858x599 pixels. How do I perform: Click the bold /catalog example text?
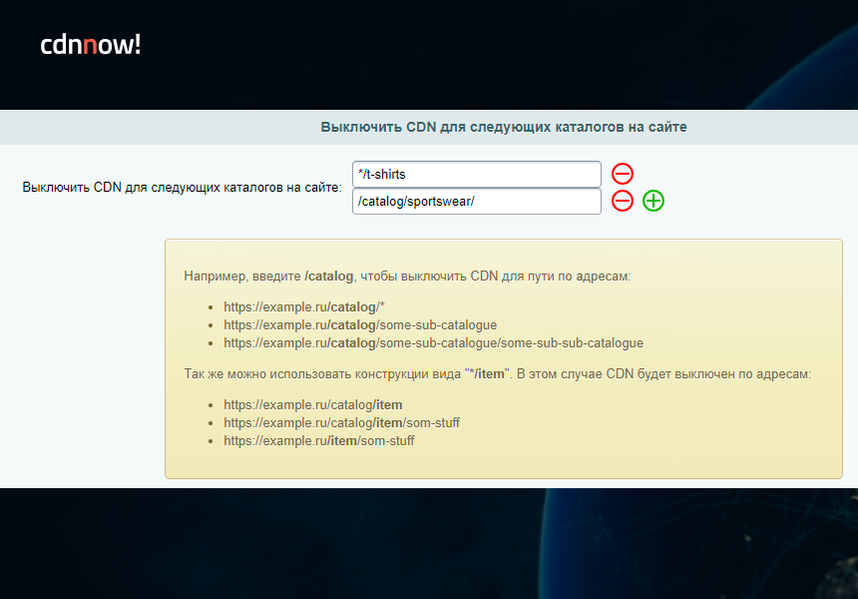(x=327, y=277)
